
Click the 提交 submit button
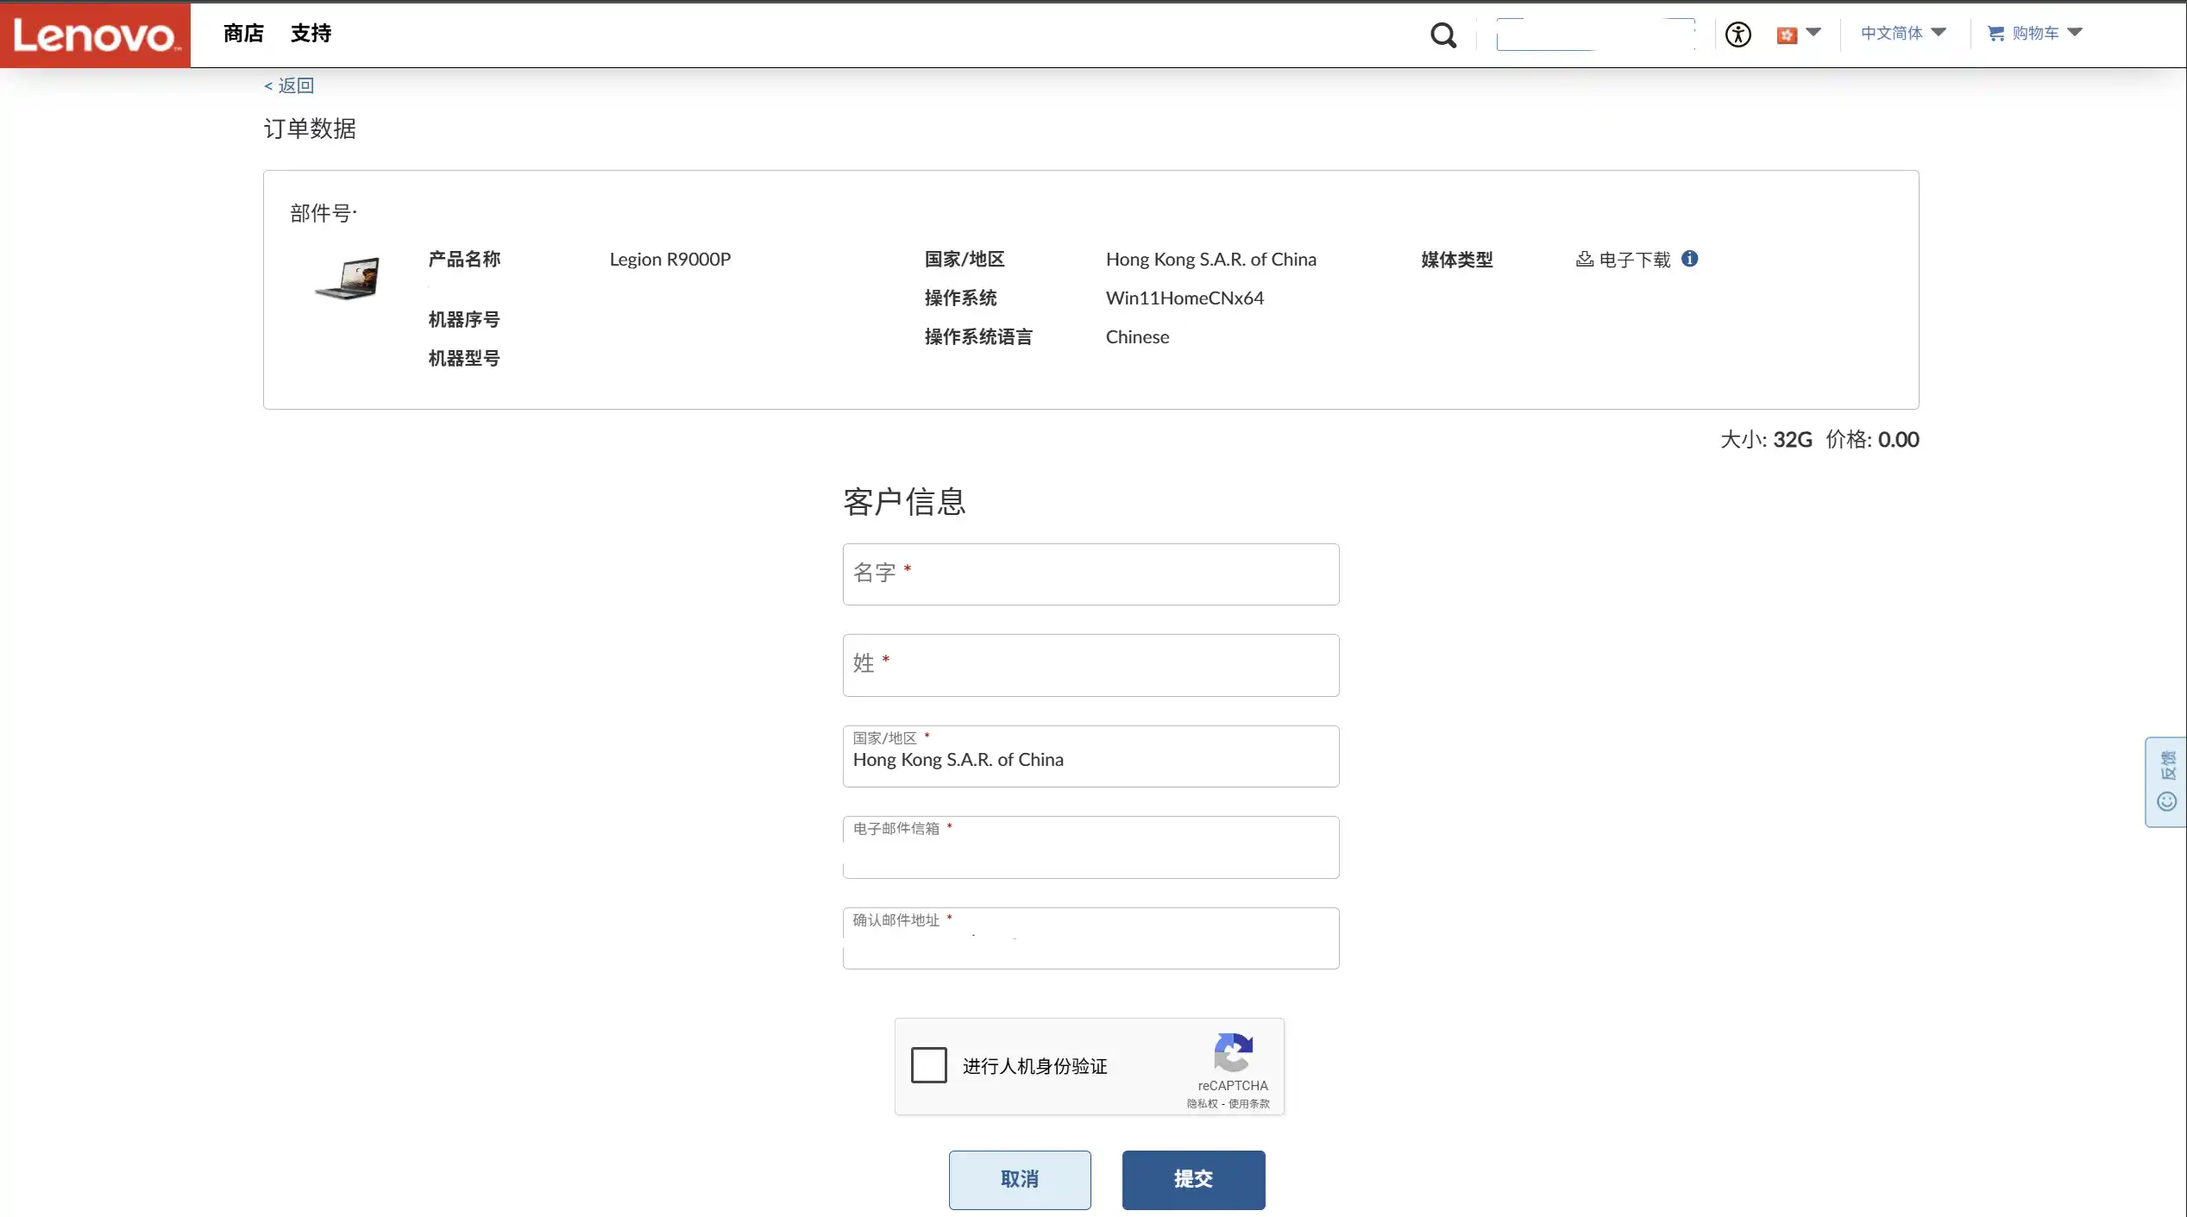[x=1193, y=1179]
